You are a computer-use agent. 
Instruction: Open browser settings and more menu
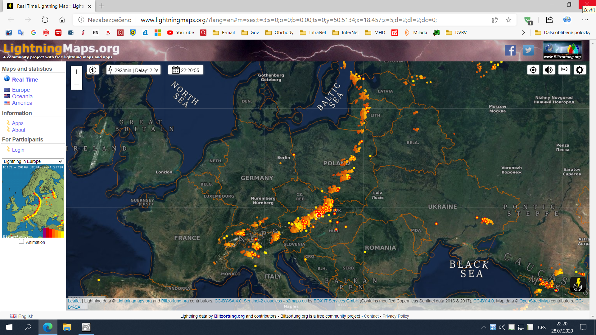(585, 20)
